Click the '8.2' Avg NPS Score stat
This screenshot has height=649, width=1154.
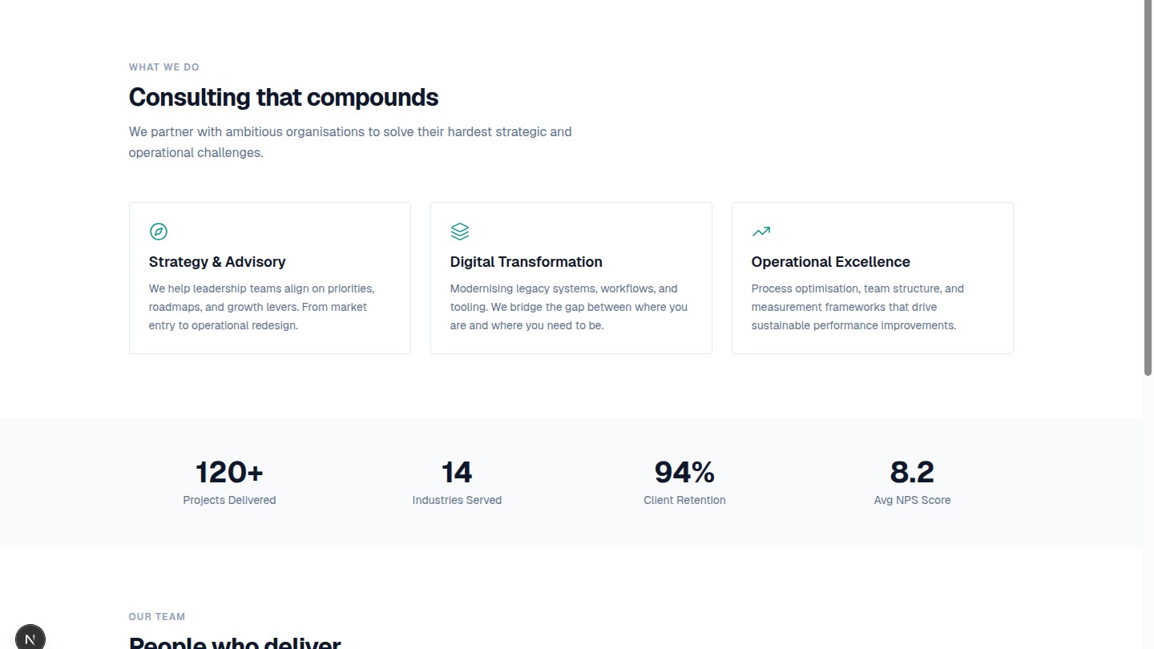[912, 472]
